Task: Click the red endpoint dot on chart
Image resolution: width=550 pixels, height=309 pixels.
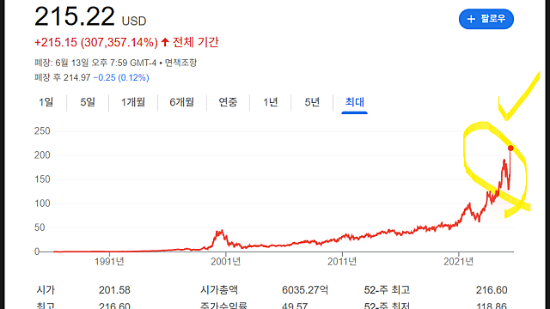Action: pos(510,148)
